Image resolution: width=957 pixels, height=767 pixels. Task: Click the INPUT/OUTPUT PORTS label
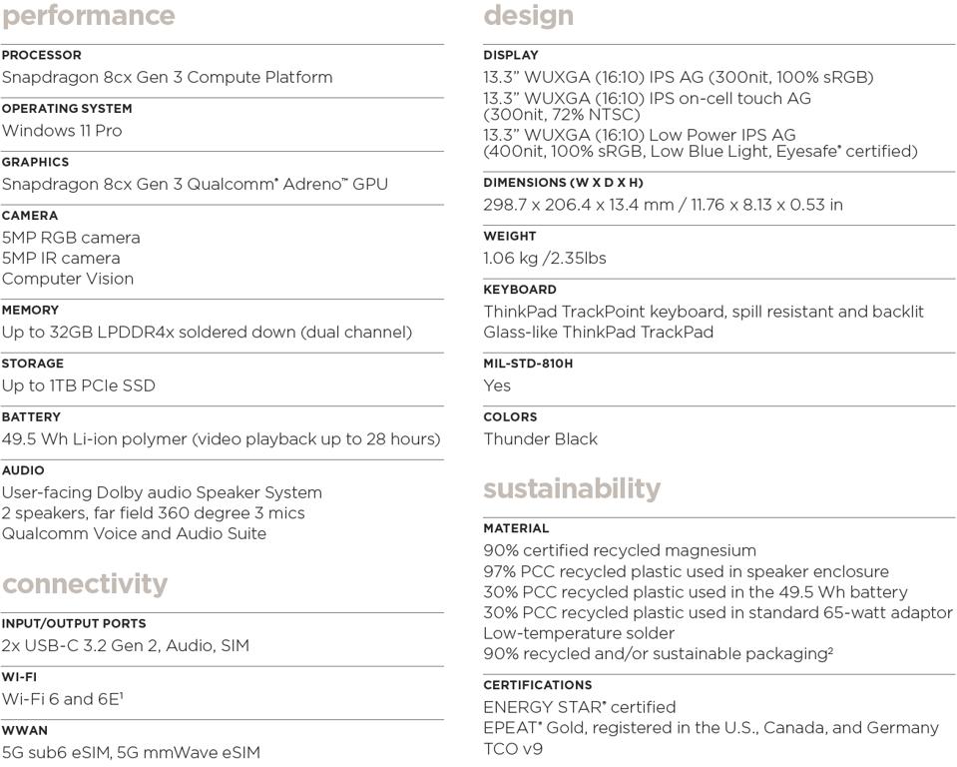pos(74,623)
